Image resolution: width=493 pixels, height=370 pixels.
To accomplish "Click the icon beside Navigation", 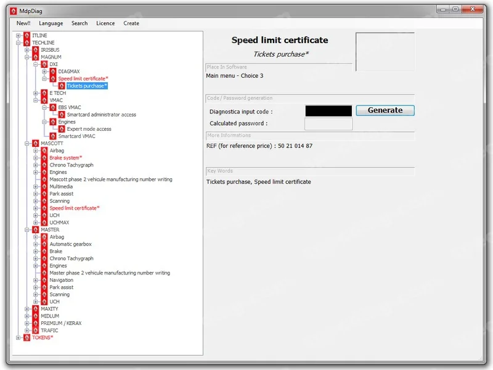I will (x=44, y=280).
